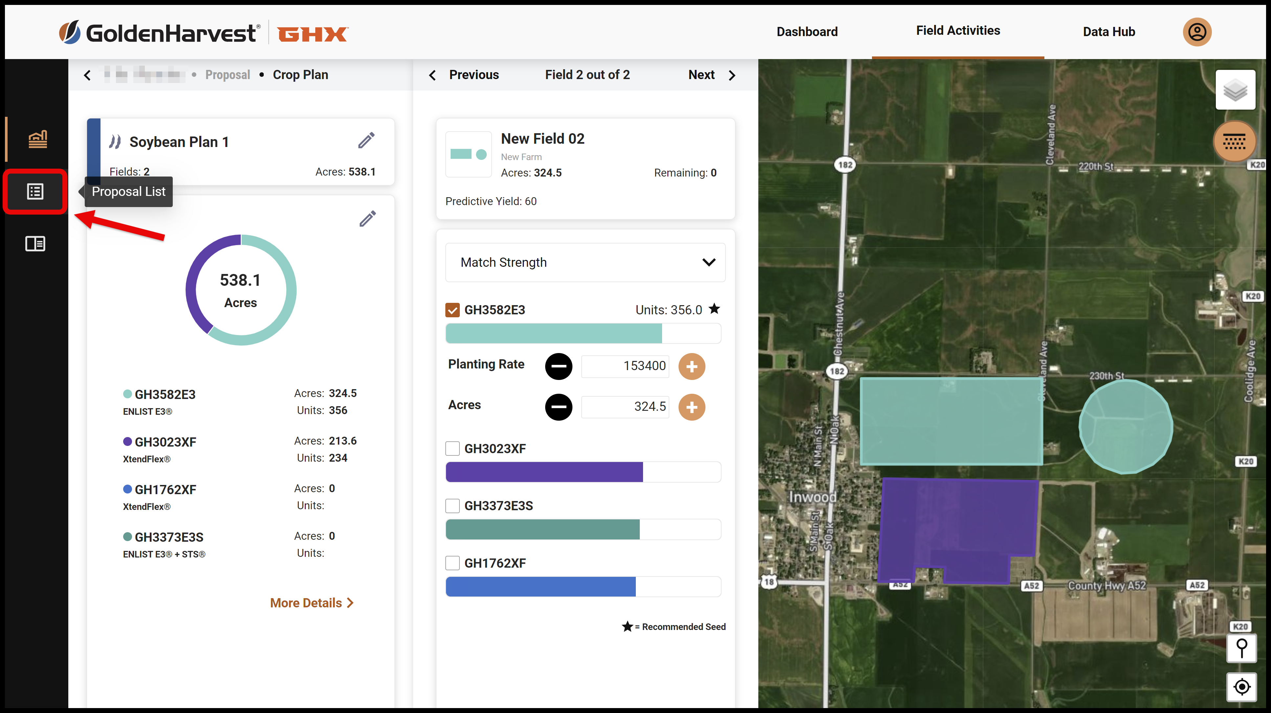1271x713 pixels.
Task: Open the user profile account icon
Action: click(1197, 32)
